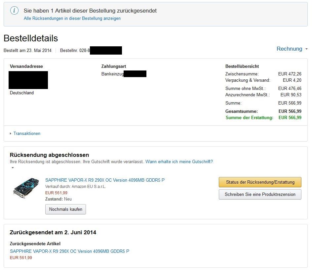Open the SAPPHIRE link under Zurückgesendete Artikel
This screenshot has height=271, width=312.
[x=69, y=251]
